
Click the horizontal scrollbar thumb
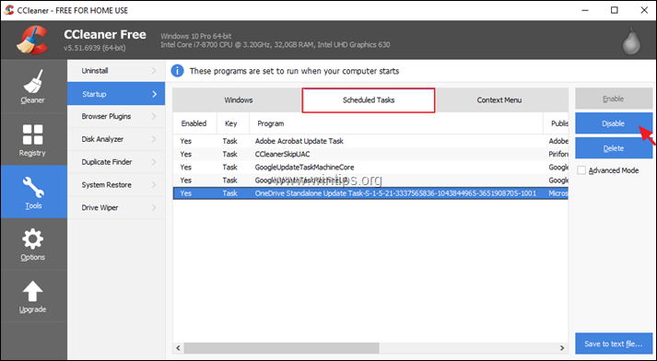pyautogui.click(x=282, y=348)
